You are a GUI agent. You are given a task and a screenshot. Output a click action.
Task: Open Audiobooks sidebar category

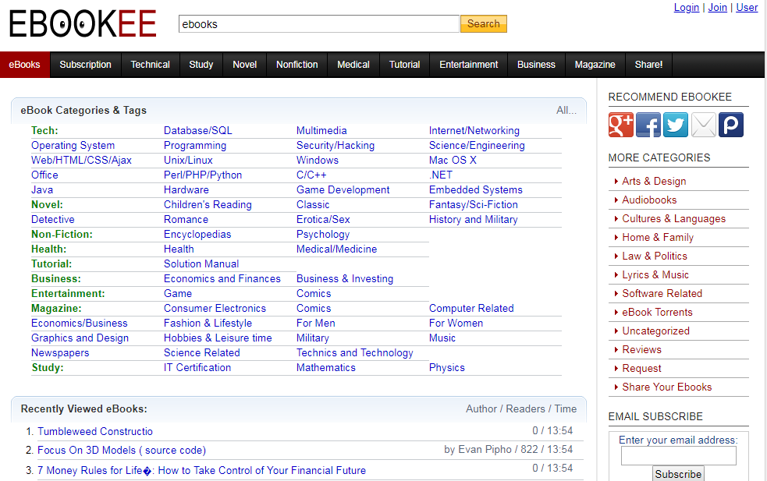click(x=649, y=200)
